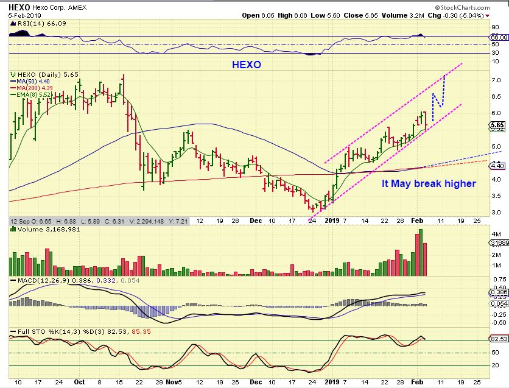This screenshot has height=388, width=509.
Task: Click the 5-Feb-2019 date label
Action: pos(25,16)
